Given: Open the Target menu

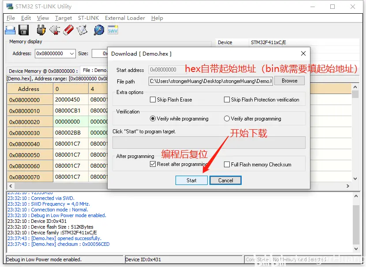Looking at the screenshot, I should tap(63, 18).
